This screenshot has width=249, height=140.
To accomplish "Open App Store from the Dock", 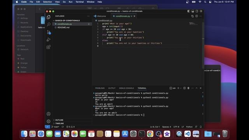I will click(x=125, y=134).
